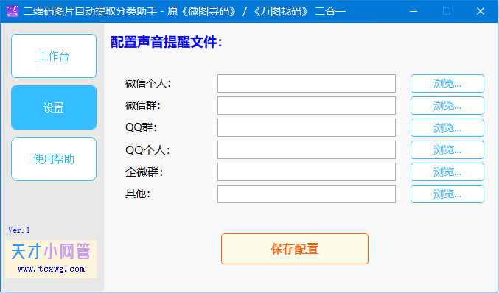This screenshot has width=499, height=293.
Task: Browse for 微信群 sound file
Action: 447,105
